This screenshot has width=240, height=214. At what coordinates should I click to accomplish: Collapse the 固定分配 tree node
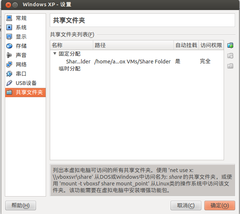tap(55, 54)
